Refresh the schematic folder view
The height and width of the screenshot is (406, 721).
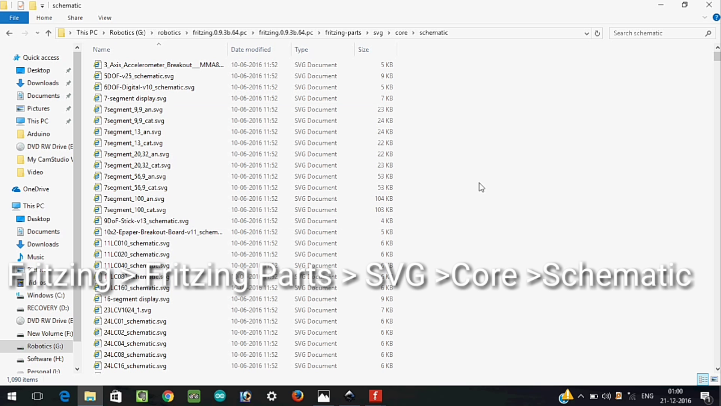pos(597,33)
